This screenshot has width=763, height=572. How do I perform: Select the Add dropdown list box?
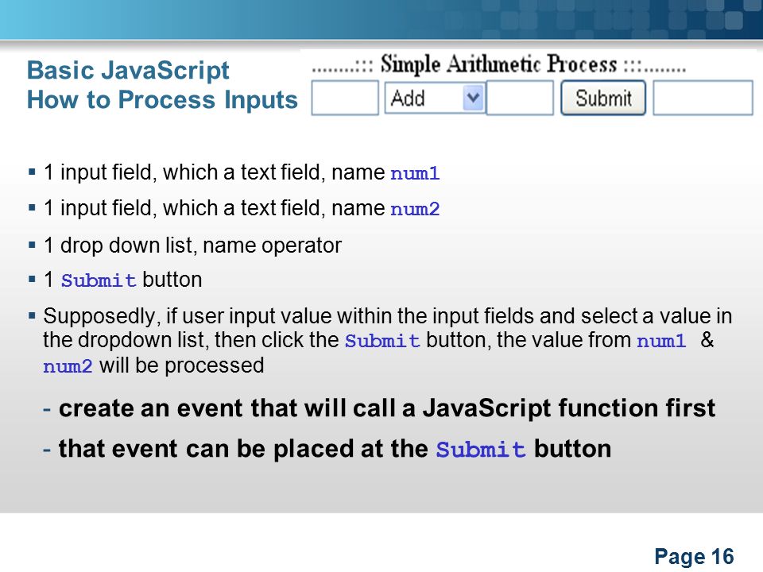pyautogui.click(x=435, y=98)
